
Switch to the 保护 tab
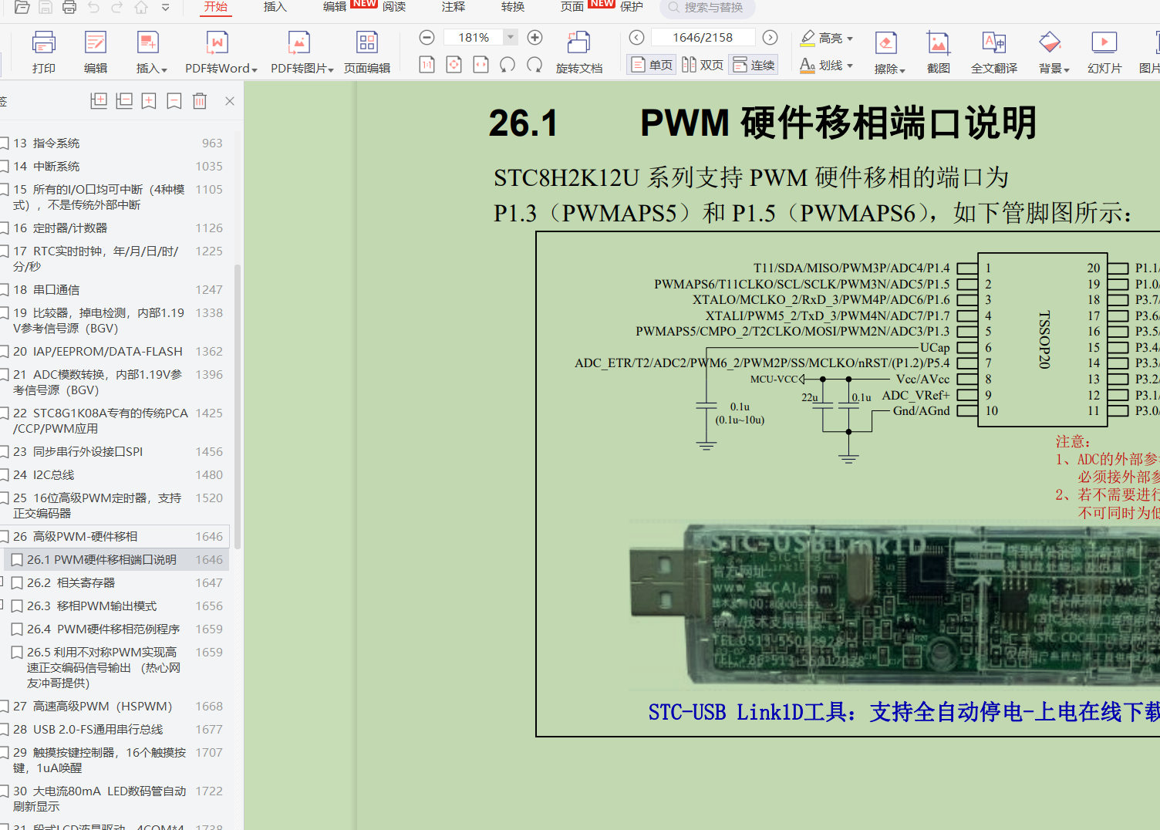tap(632, 7)
